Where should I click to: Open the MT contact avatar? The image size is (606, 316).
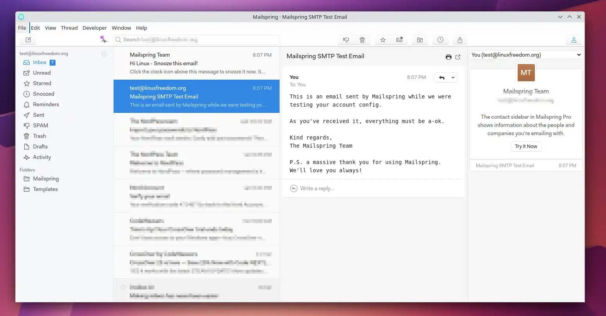[526, 73]
